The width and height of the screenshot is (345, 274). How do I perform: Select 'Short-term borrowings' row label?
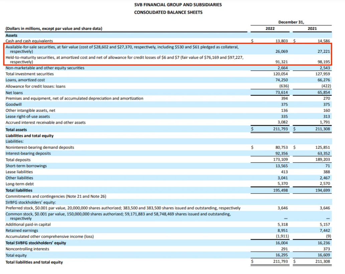[x=26, y=166]
